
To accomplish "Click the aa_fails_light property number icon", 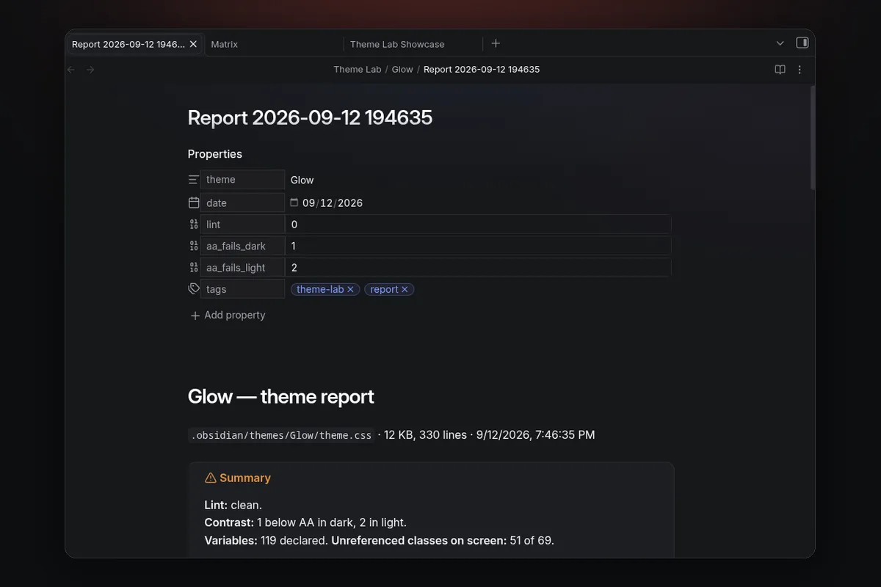I will (194, 268).
